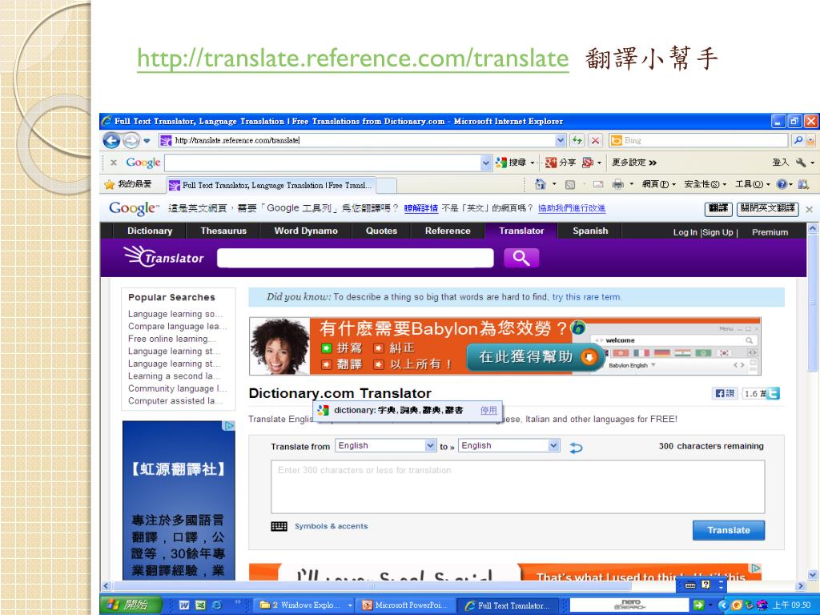Open the recent pages dropdown arrow
The width and height of the screenshot is (820, 615).
point(147,141)
